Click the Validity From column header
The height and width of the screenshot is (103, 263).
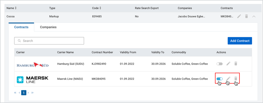(128, 52)
